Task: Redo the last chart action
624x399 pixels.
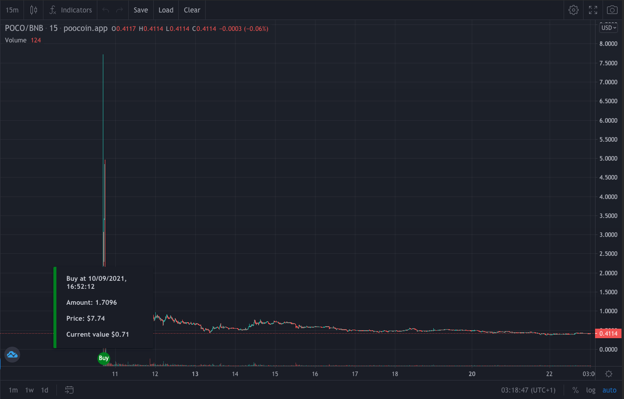Action: tap(119, 10)
